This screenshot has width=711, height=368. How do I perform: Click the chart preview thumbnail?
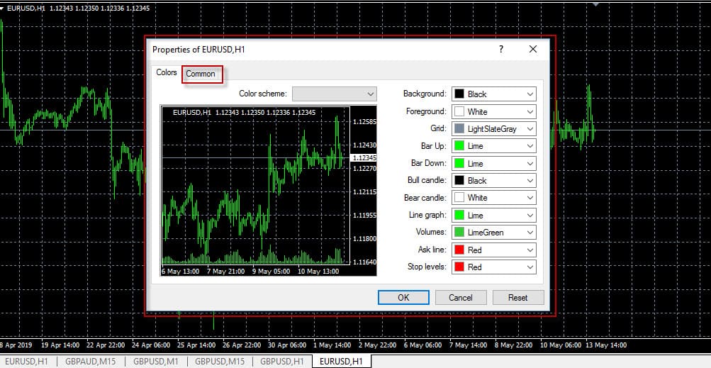255,191
